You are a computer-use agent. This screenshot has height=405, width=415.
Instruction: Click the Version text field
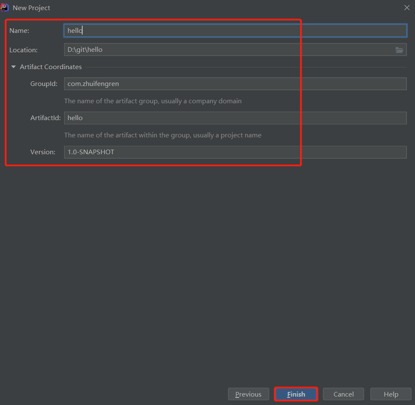(x=235, y=152)
